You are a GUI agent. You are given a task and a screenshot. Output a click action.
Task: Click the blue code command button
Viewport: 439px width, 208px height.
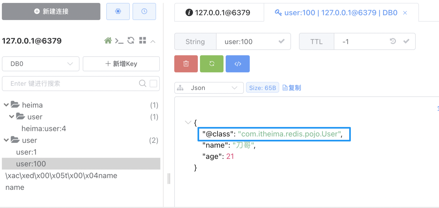[238, 64]
